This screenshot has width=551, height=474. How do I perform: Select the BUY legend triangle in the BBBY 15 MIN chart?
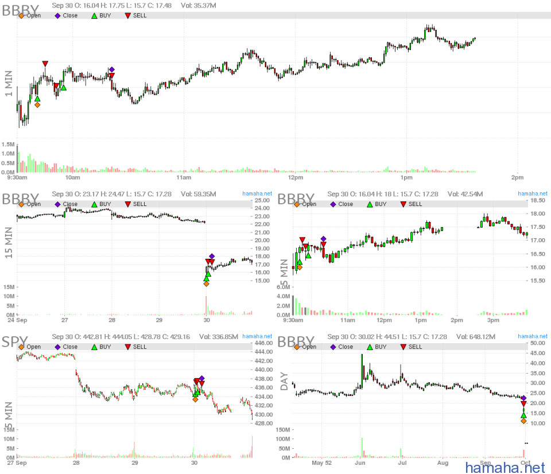[94, 204]
